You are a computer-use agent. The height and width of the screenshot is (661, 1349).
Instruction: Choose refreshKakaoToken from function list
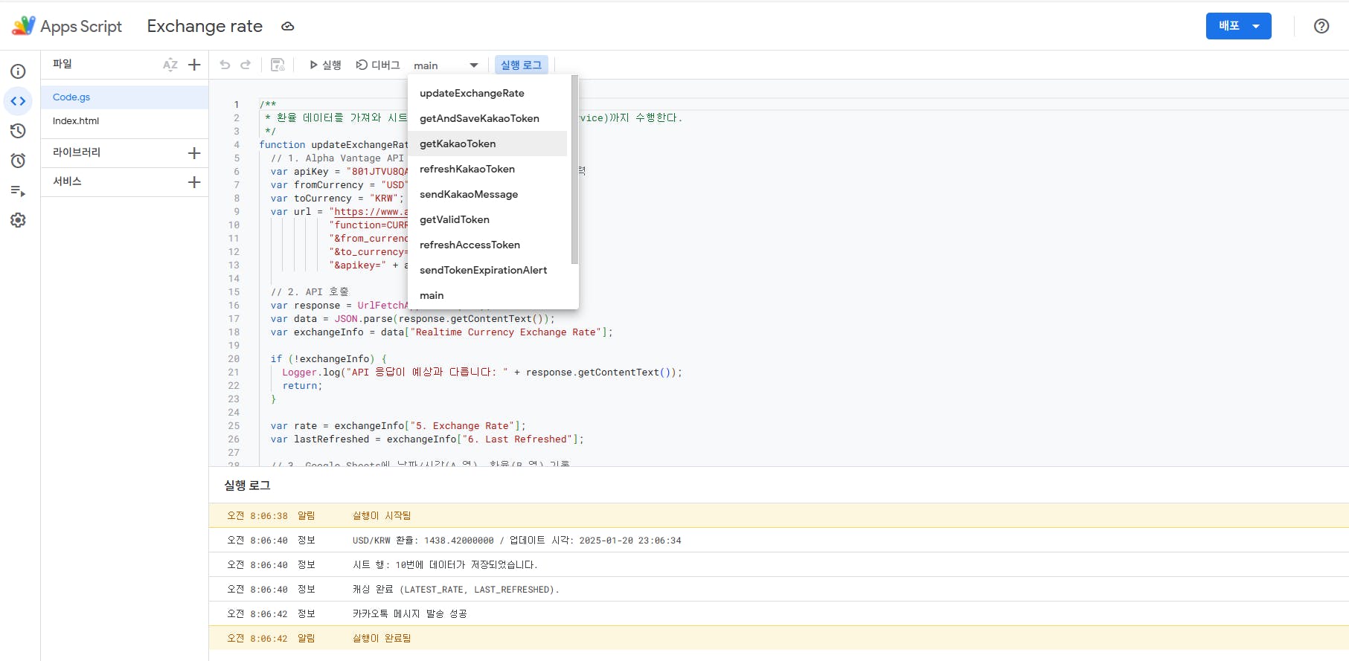point(487,169)
